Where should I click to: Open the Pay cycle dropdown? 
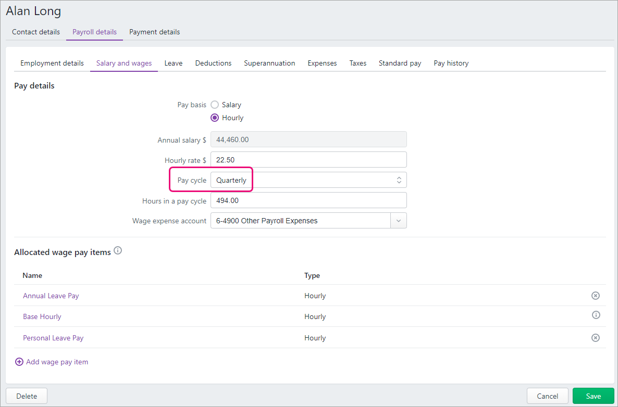coord(308,180)
